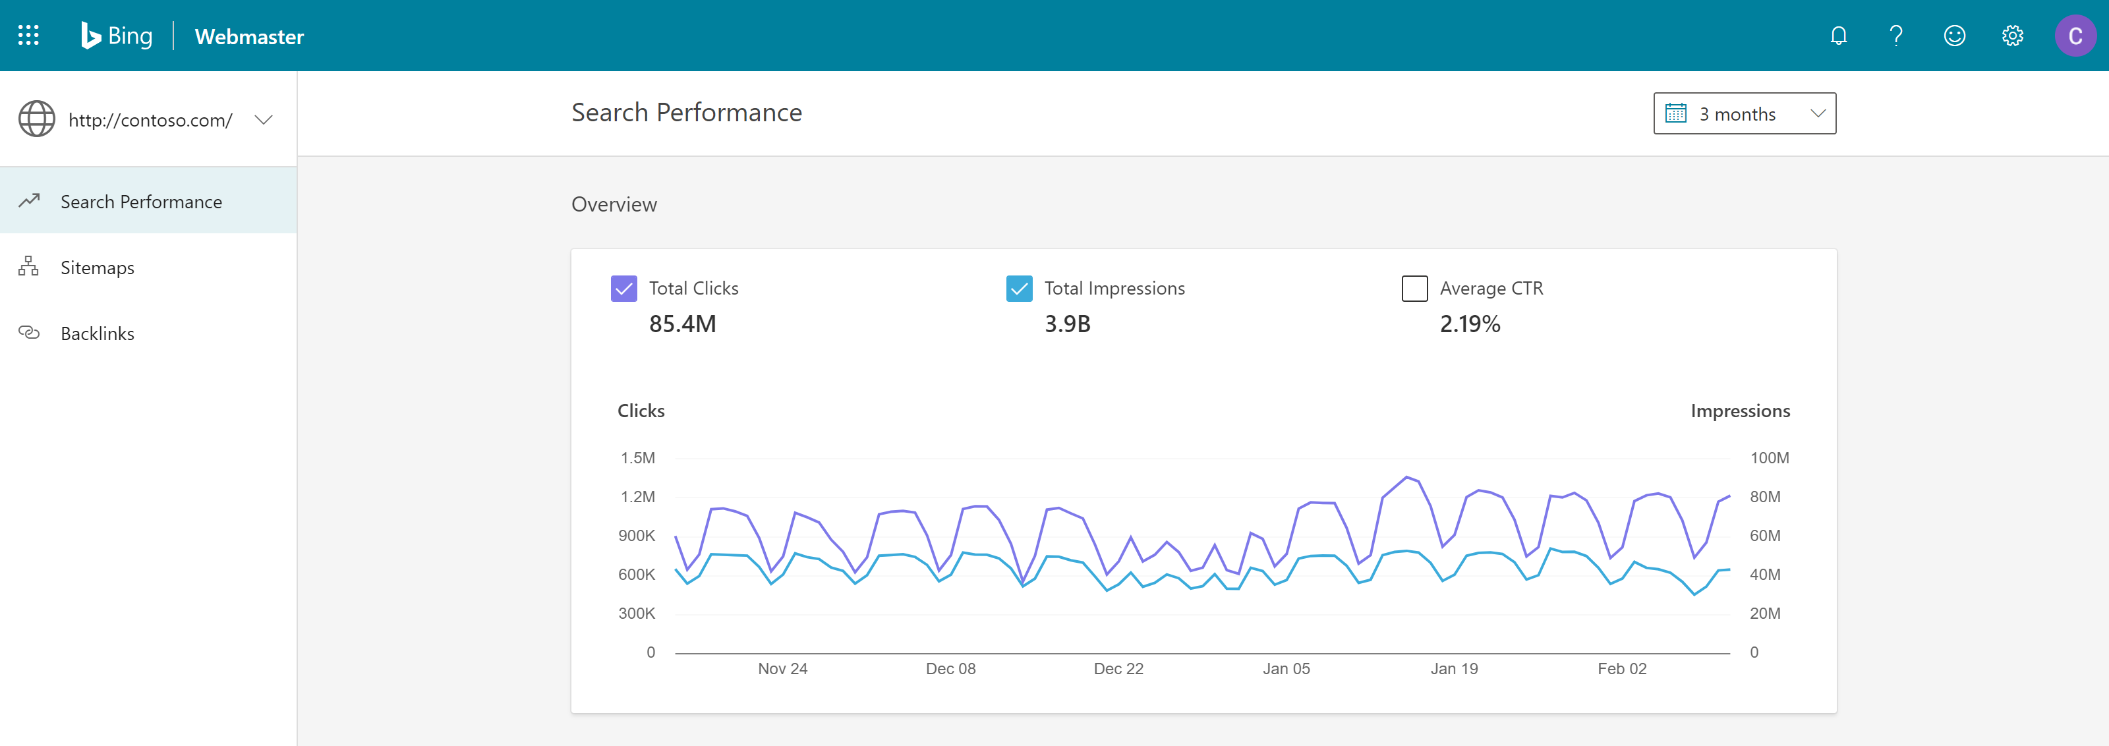Toggle the Total Clicks checkbox

point(623,286)
